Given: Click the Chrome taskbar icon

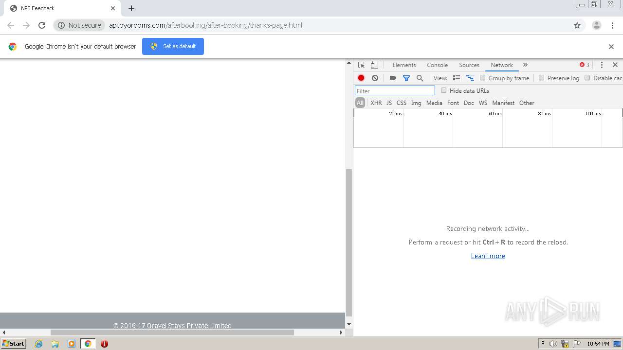Looking at the screenshot, I should [88, 344].
